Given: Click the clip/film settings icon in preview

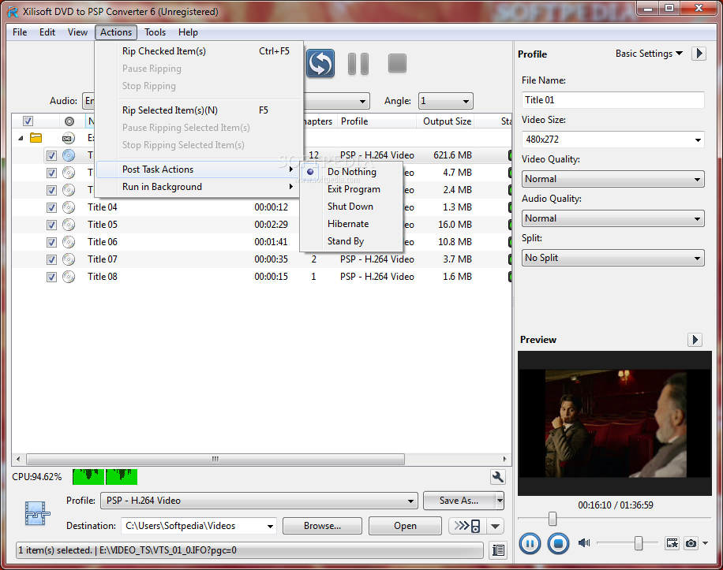Looking at the screenshot, I should click(x=672, y=543).
